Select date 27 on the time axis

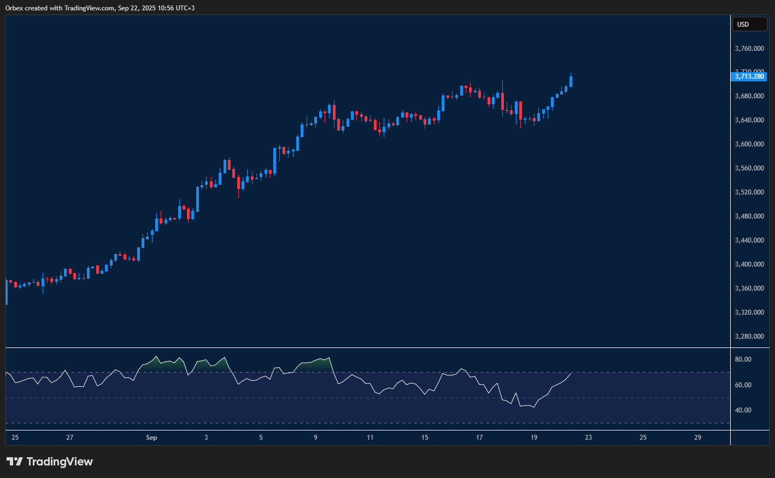[69, 438]
